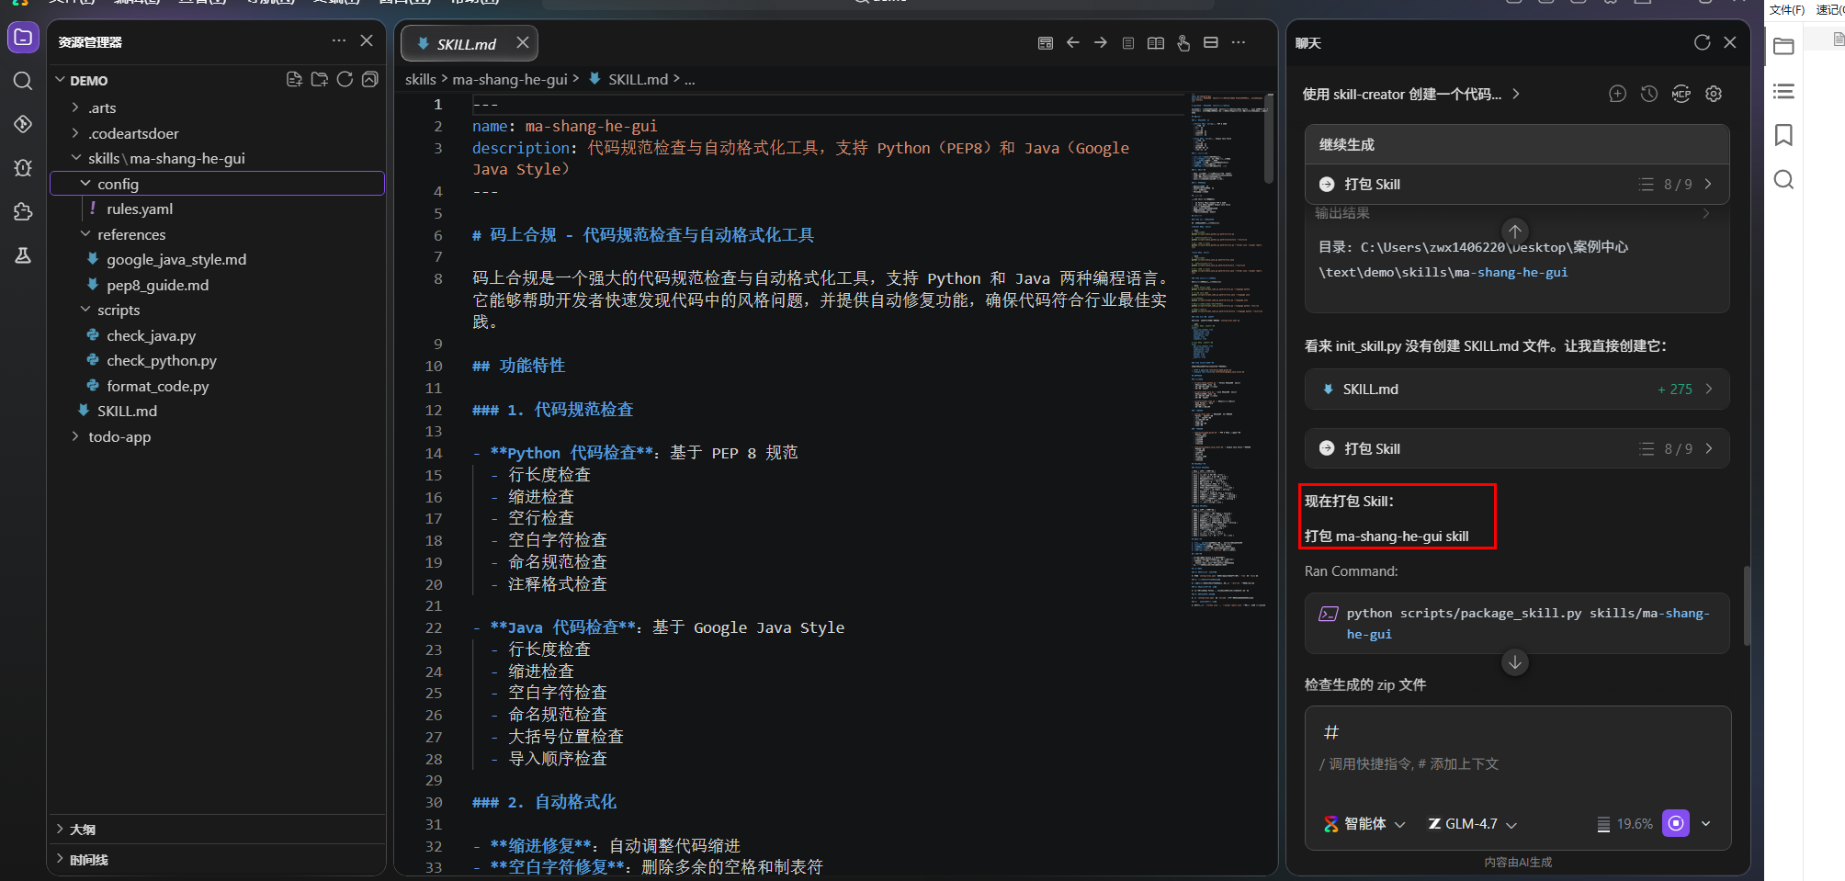Switch to the SKILL.md editor tab
The image size is (1845, 881).
(469, 42)
